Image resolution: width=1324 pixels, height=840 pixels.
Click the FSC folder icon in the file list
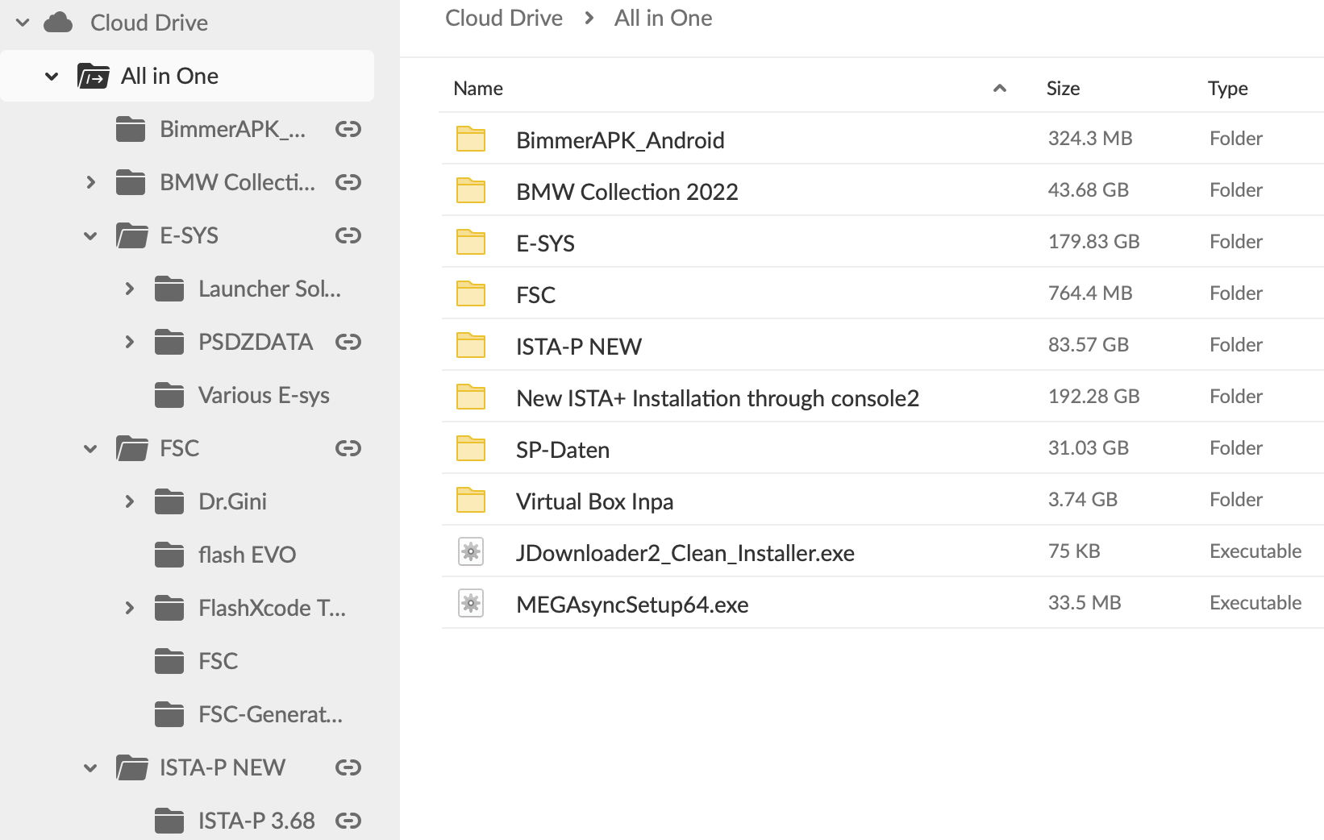pos(471,293)
